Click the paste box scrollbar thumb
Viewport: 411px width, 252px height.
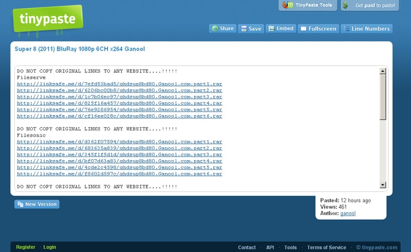(383, 97)
